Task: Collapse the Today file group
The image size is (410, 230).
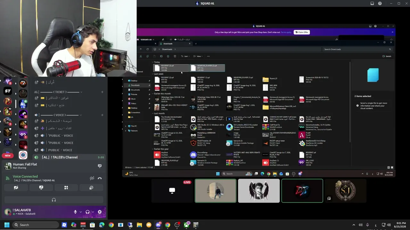Action: pyautogui.click(x=153, y=62)
